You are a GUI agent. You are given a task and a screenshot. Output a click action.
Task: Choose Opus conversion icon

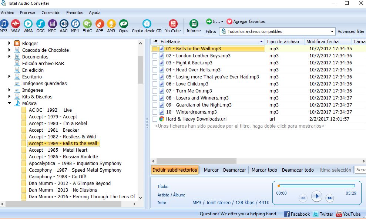click(124, 24)
